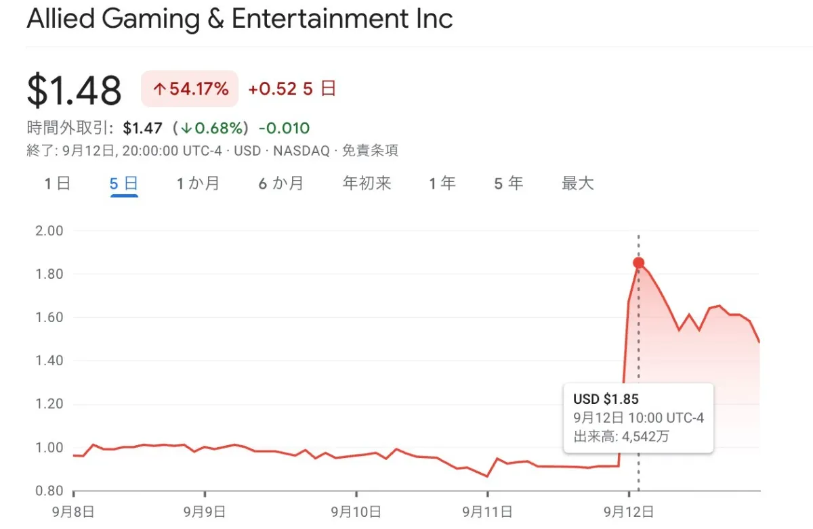Select the red marker at the peak
Viewport: 813px width, 529px height.
pos(638,262)
